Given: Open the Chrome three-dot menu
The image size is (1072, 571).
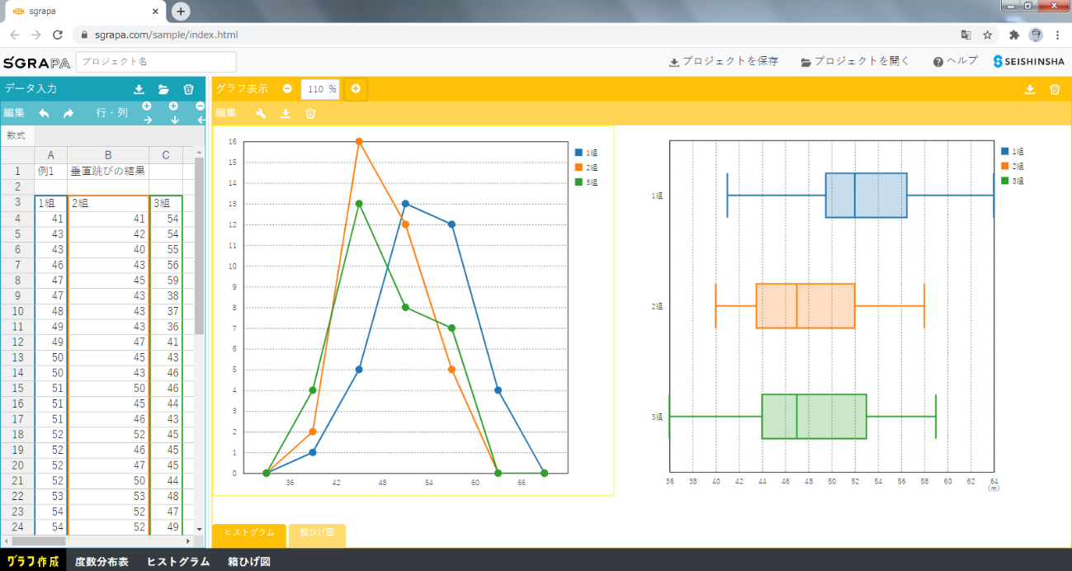Looking at the screenshot, I should click(1057, 35).
